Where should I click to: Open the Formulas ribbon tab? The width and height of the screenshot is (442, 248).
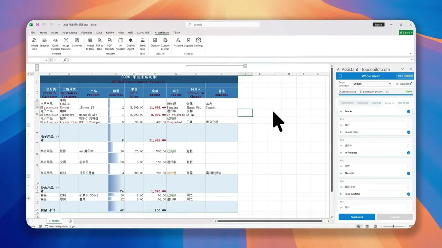[87, 33]
